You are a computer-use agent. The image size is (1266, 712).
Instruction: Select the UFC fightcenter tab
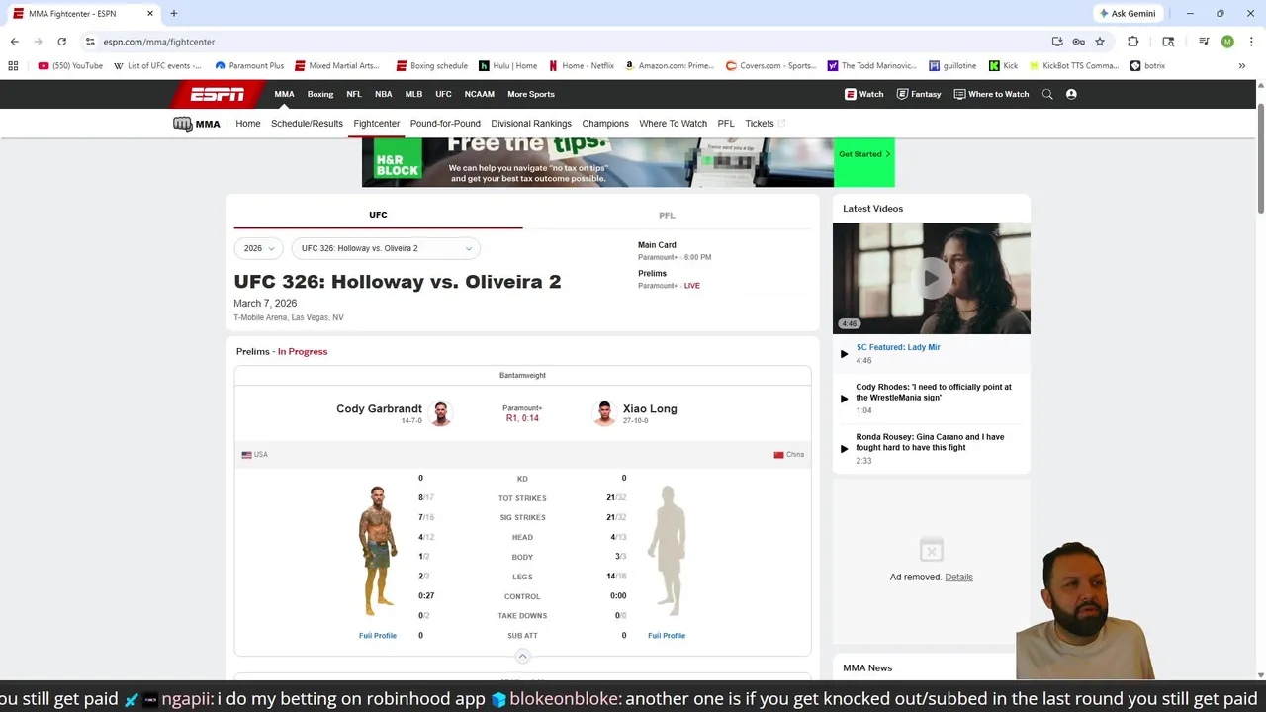coord(378,215)
